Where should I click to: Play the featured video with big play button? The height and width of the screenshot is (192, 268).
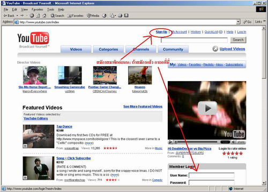point(207,108)
